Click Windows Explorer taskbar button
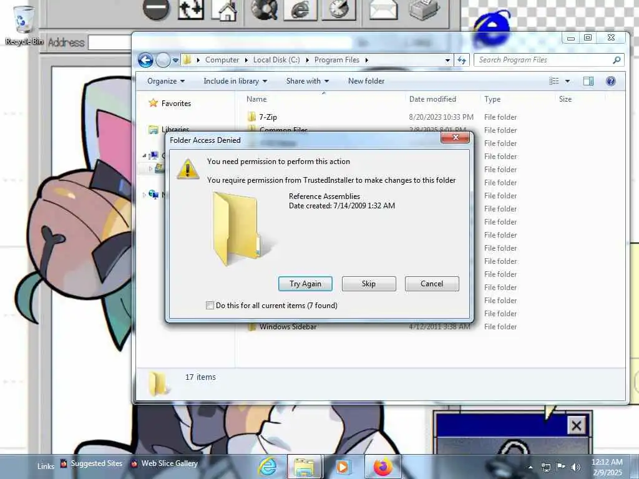 [305, 467]
